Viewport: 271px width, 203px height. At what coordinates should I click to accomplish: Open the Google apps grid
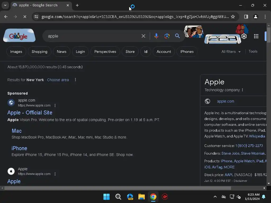(256, 36)
